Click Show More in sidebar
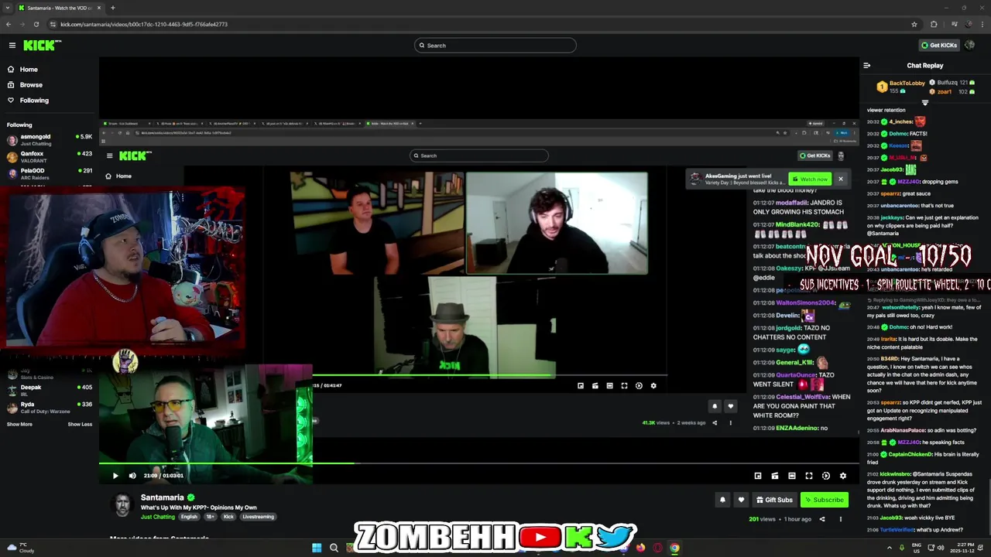 (19, 424)
